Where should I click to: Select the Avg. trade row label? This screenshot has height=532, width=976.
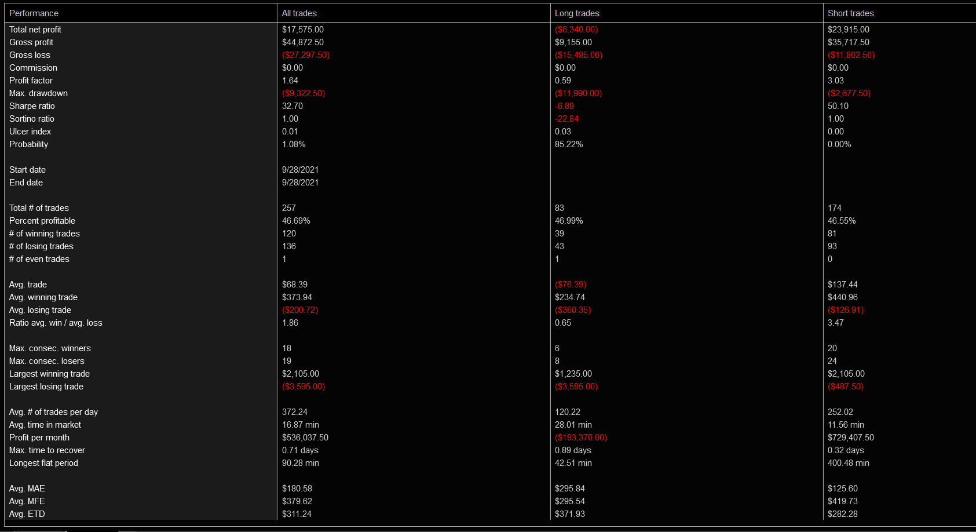point(28,285)
